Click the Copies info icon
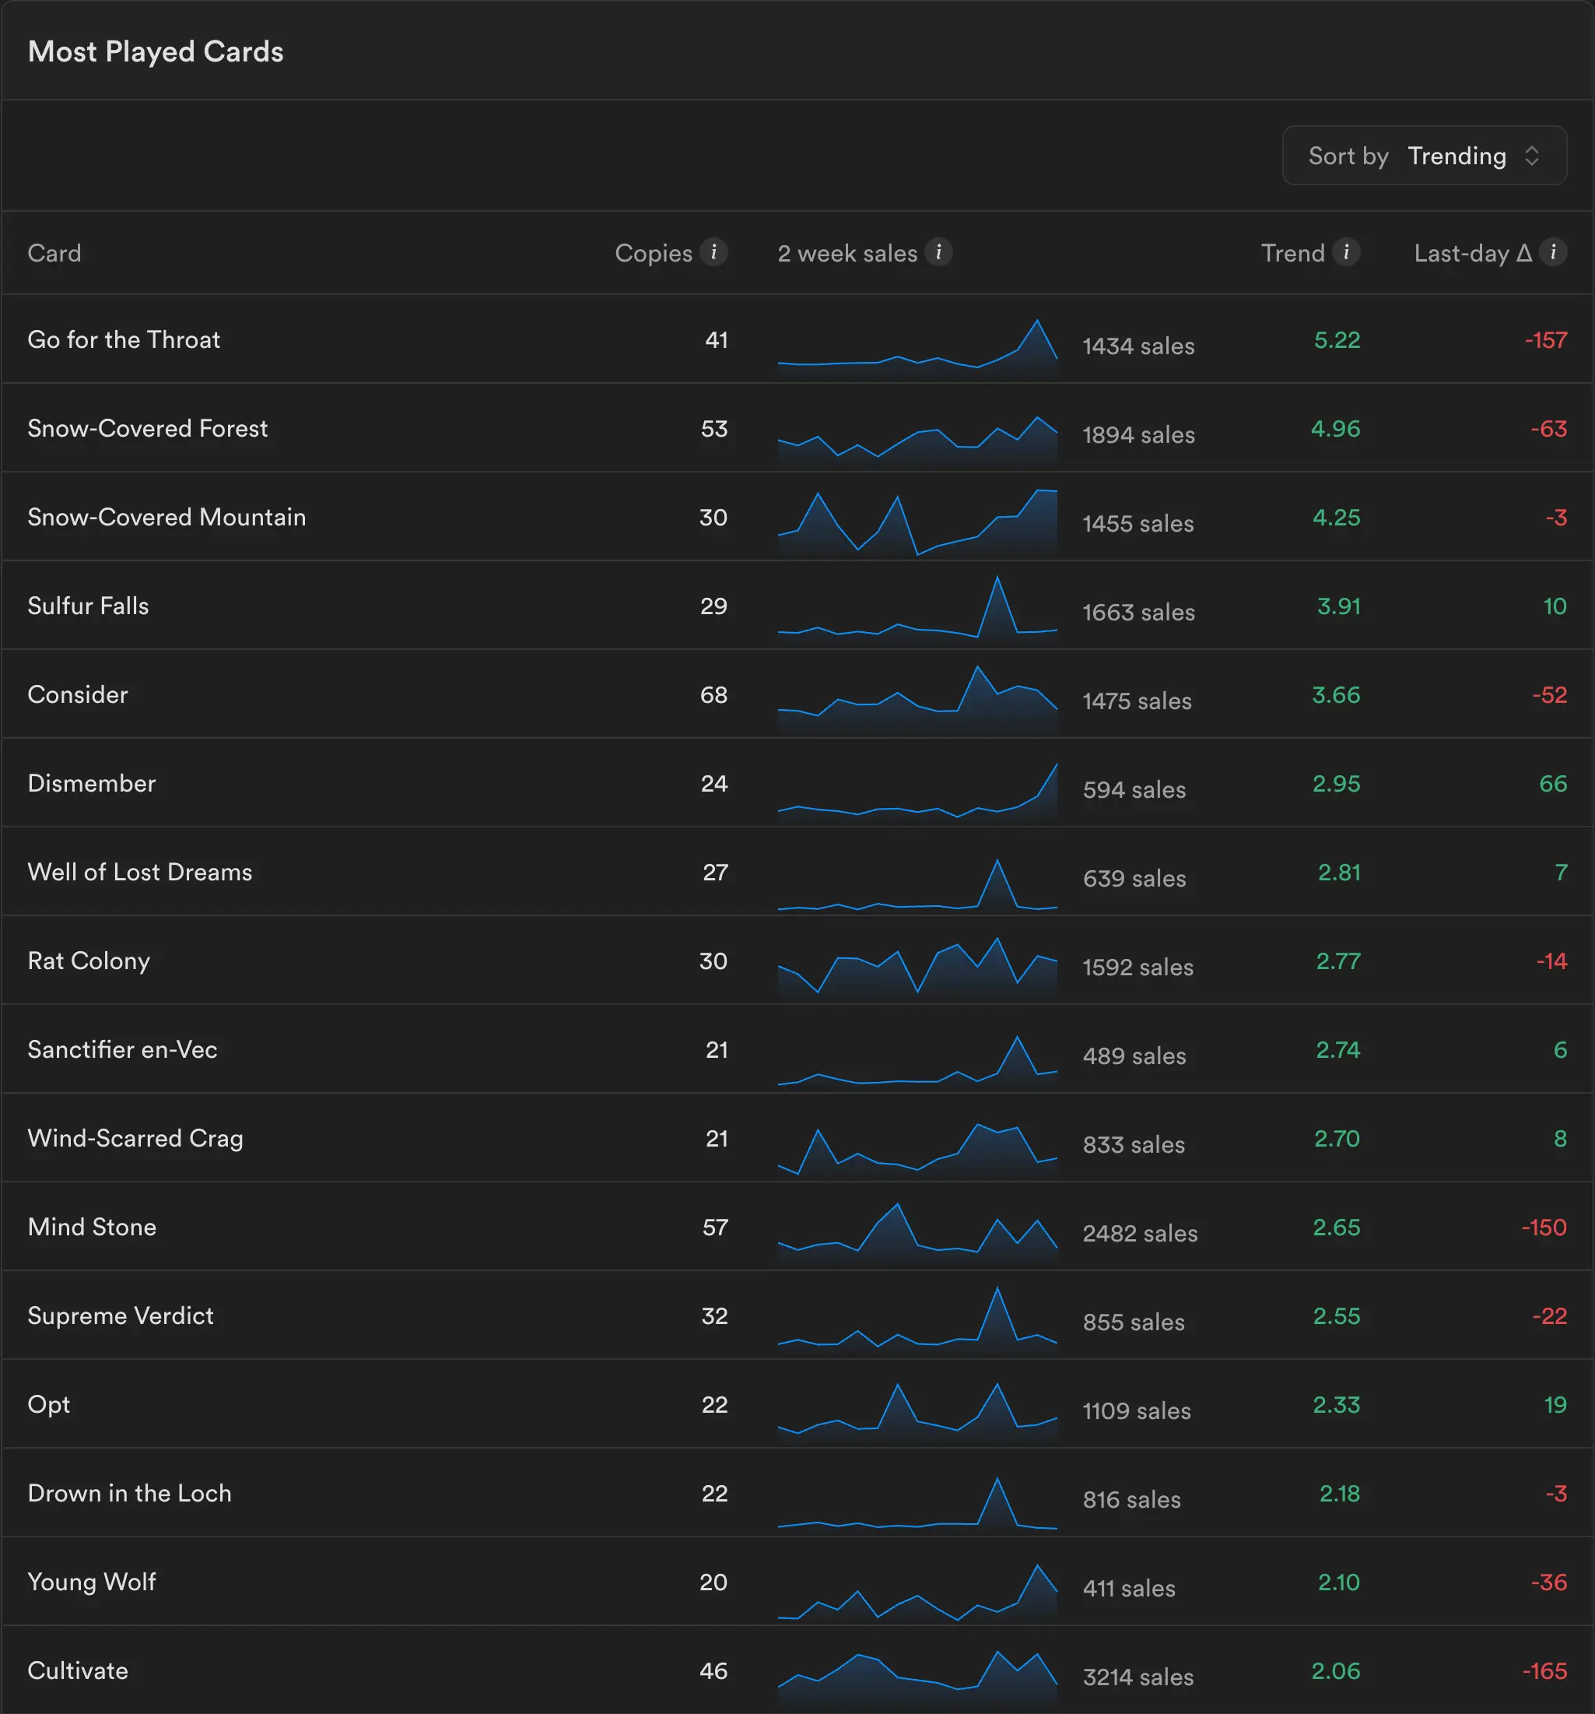The image size is (1595, 1714). [x=713, y=251]
